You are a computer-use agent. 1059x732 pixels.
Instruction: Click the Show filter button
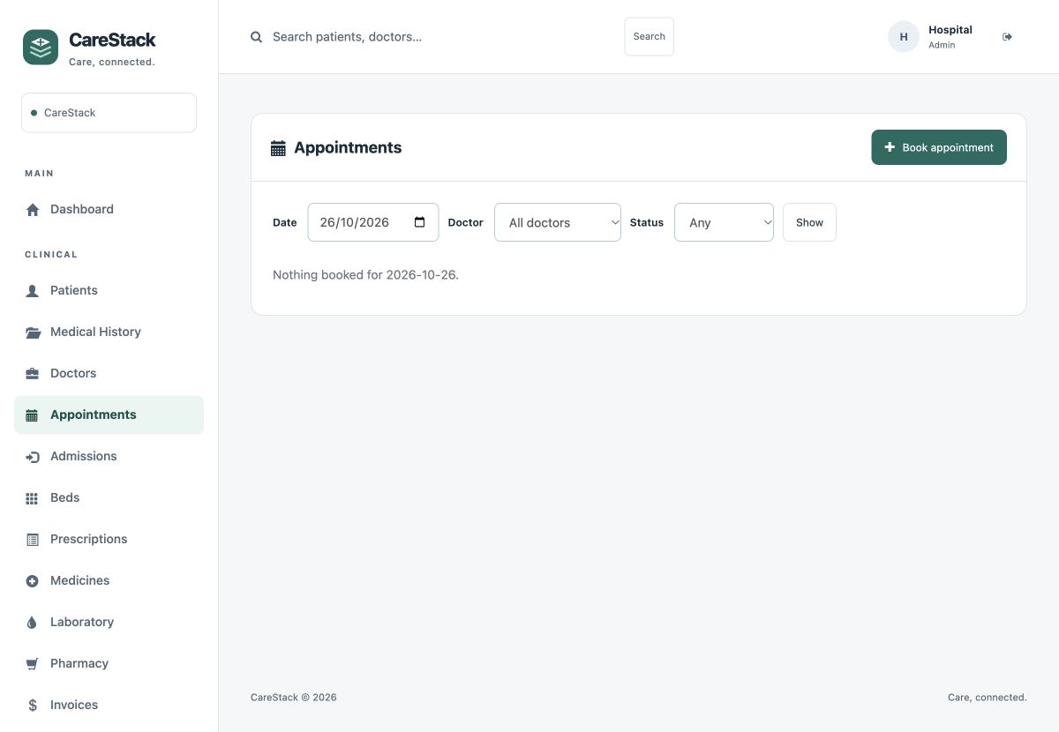pyautogui.click(x=809, y=222)
